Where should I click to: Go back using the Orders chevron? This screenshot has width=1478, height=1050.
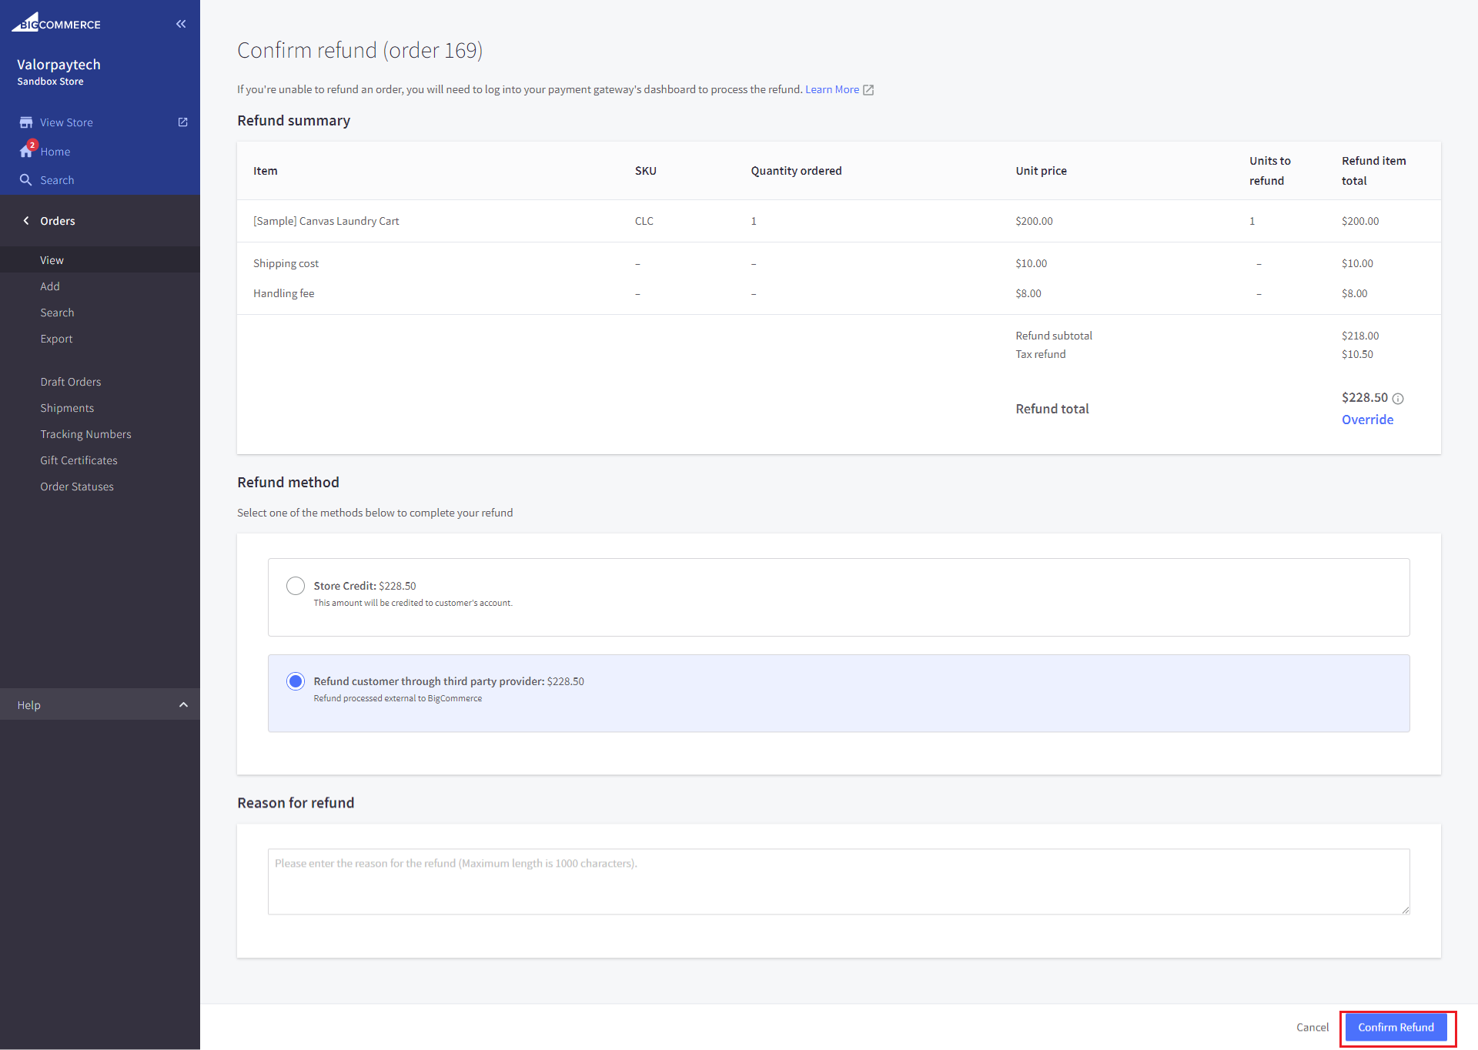[26, 221]
